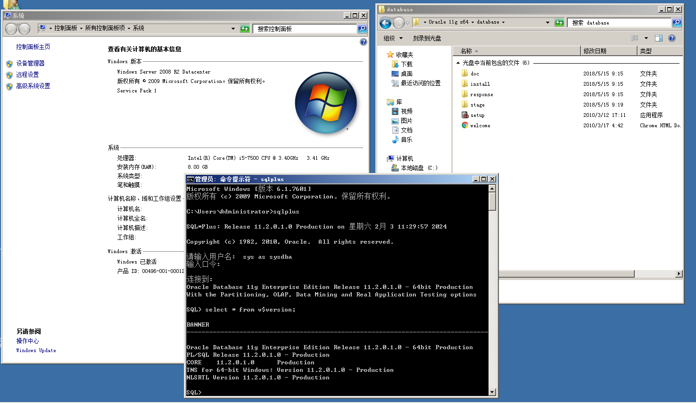Open the setup application file
The height and width of the screenshot is (403, 696).
tap(477, 115)
